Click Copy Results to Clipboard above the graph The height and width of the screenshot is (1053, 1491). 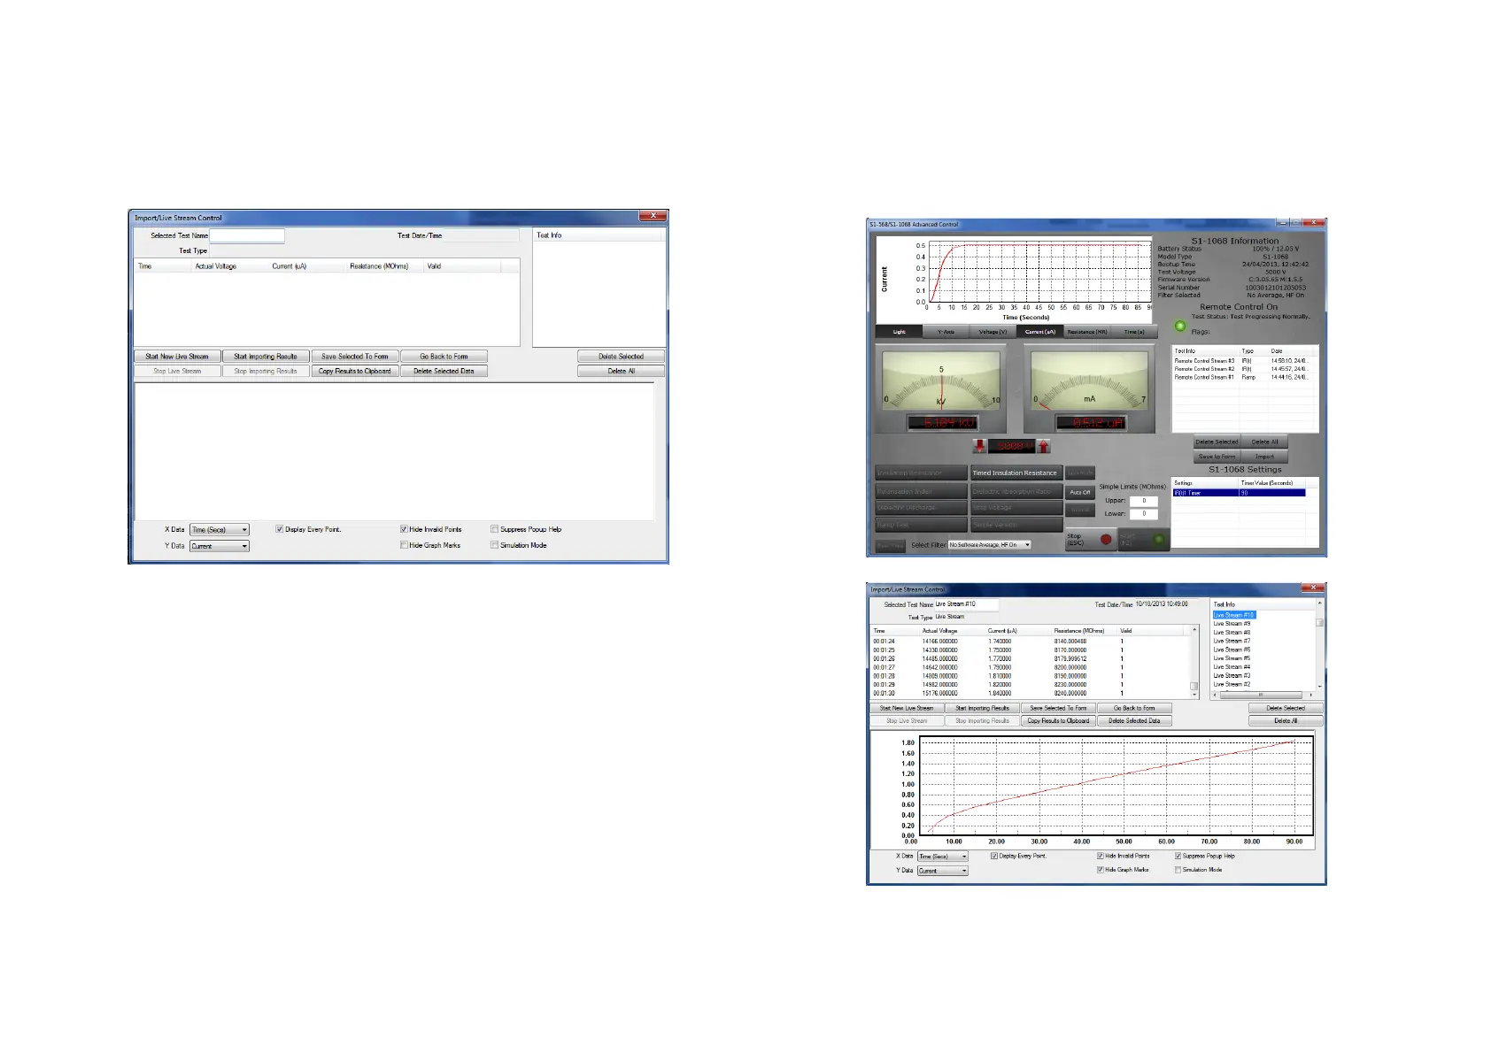point(1058,721)
